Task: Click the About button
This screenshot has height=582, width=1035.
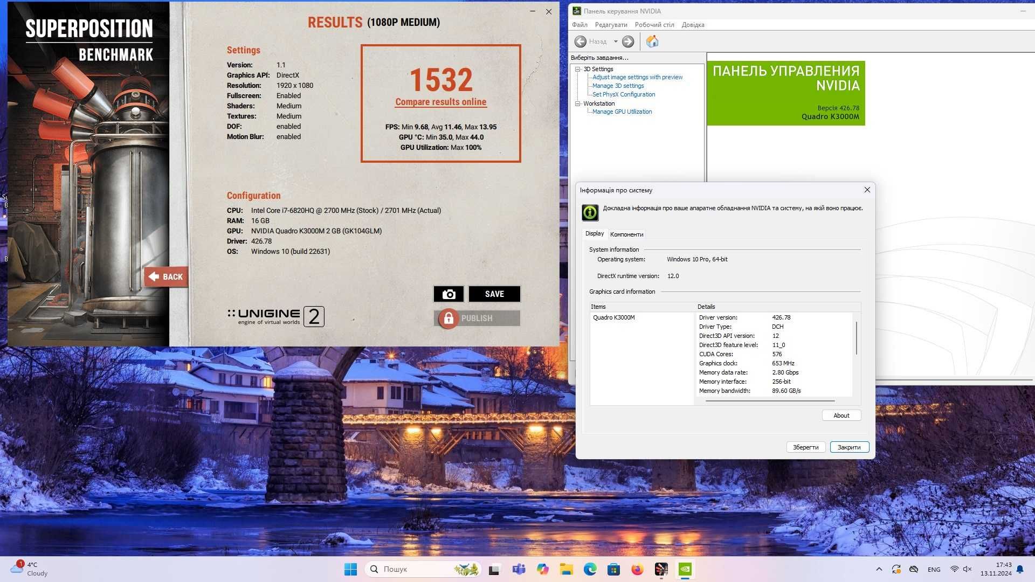Action: (841, 415)
